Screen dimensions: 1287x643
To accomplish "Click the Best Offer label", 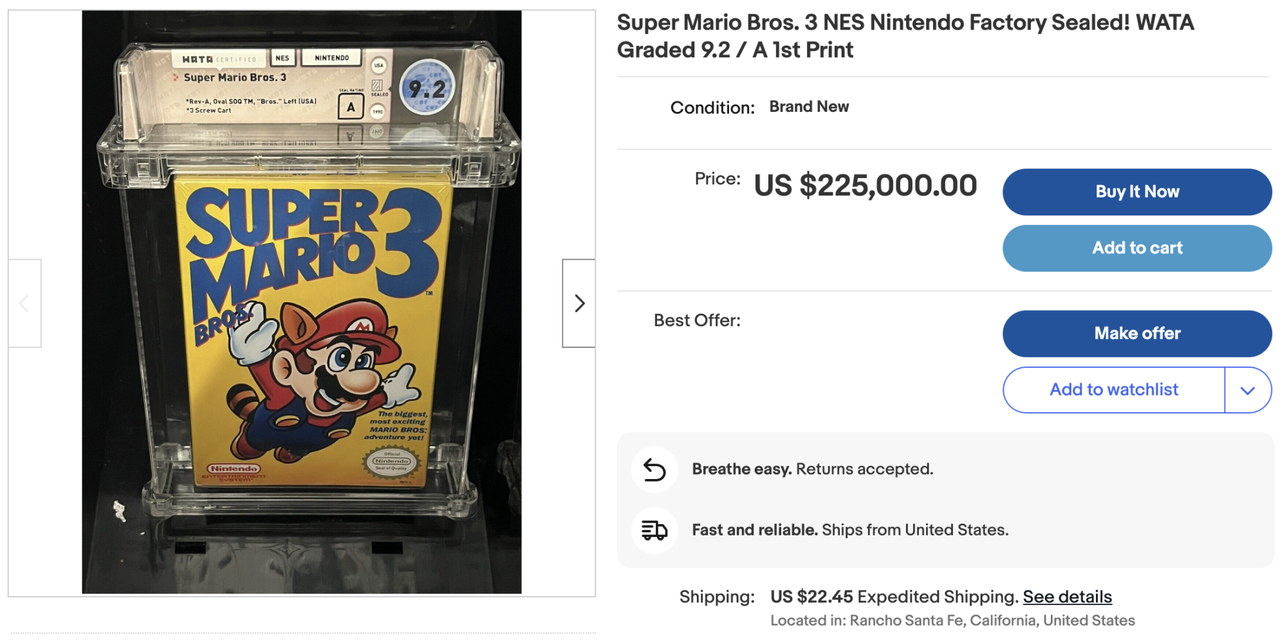I will pos(697,321).
